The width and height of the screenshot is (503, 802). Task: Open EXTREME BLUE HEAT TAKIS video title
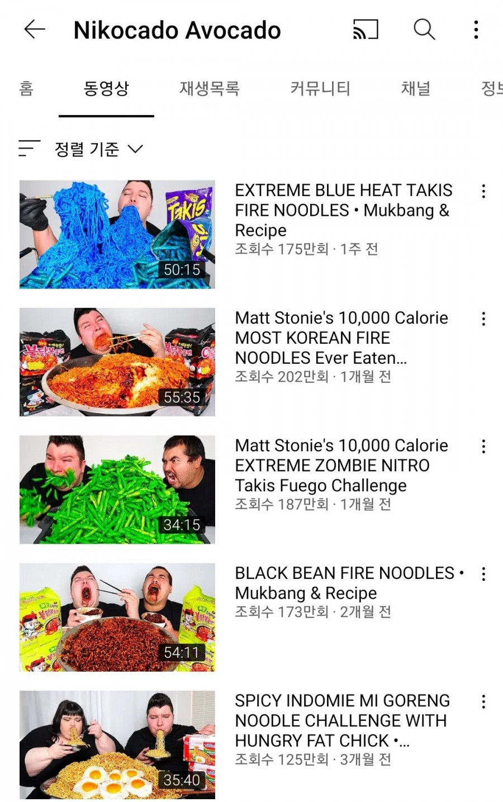[344, 210]
